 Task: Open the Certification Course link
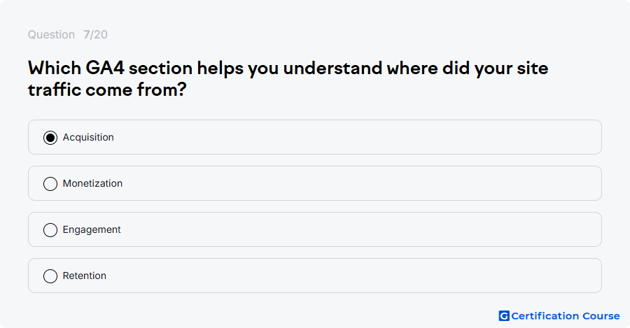pyautogui.click(x=559, y=316)
